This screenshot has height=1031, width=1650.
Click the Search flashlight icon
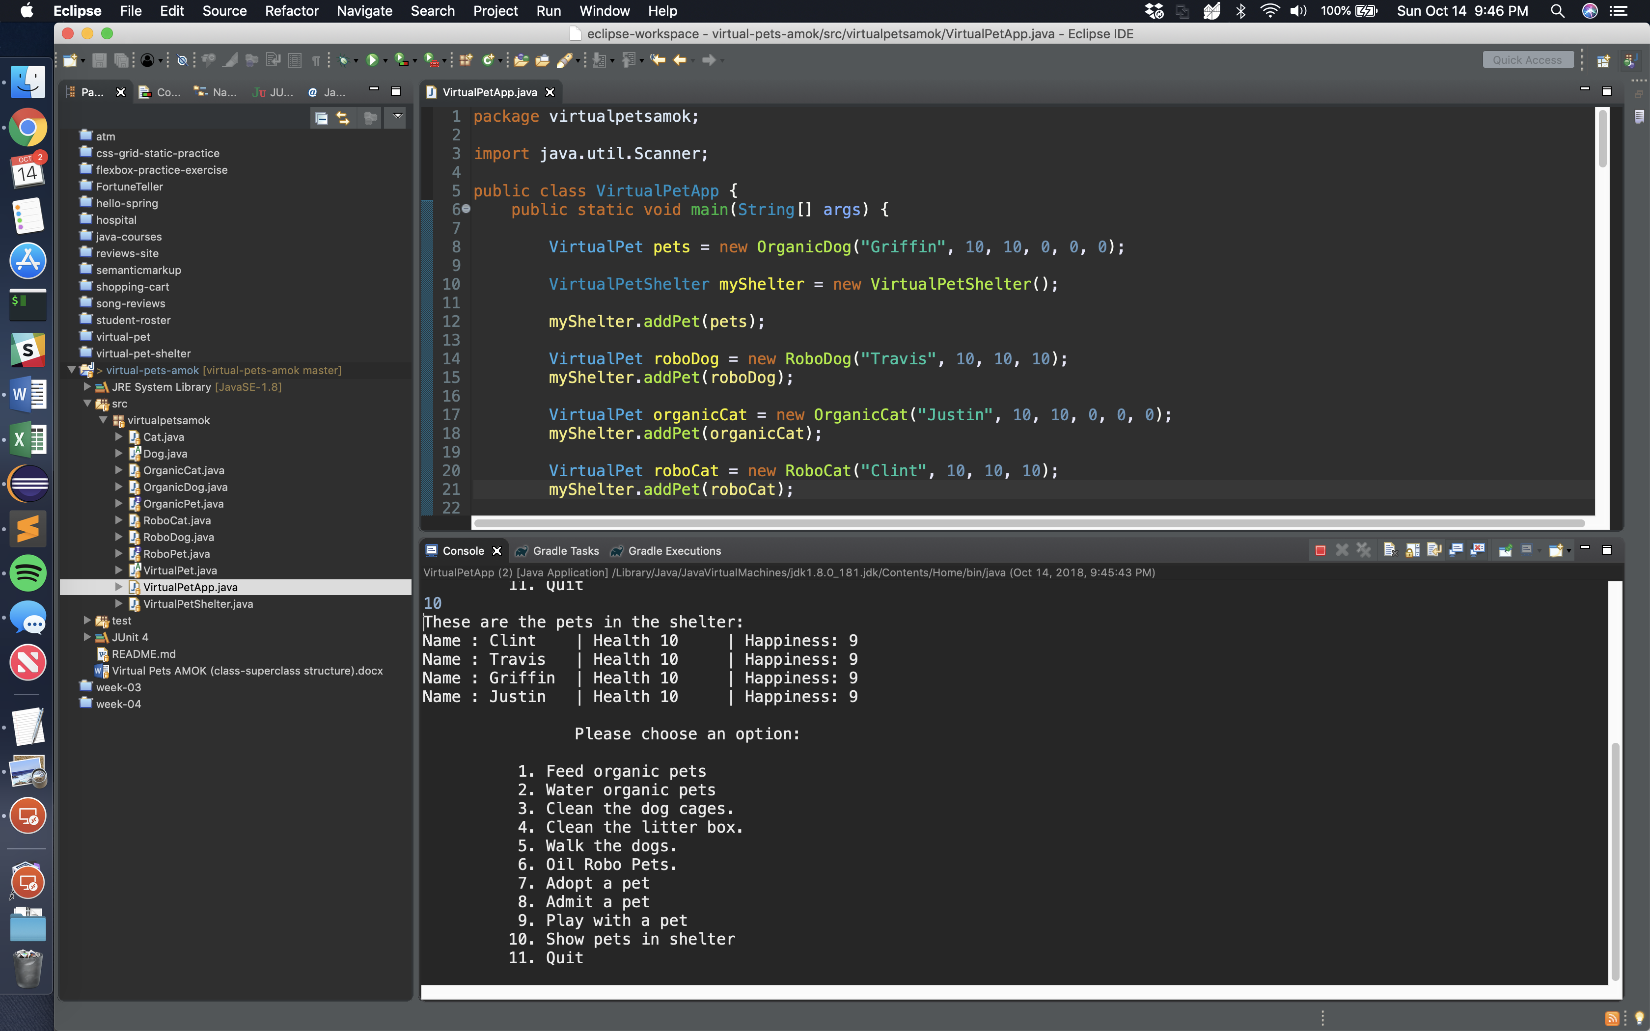(565, 60)
